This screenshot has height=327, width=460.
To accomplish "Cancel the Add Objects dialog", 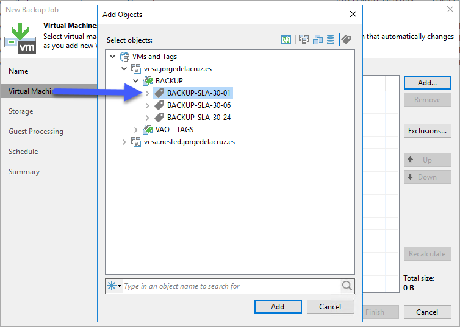I will [330, 306].
